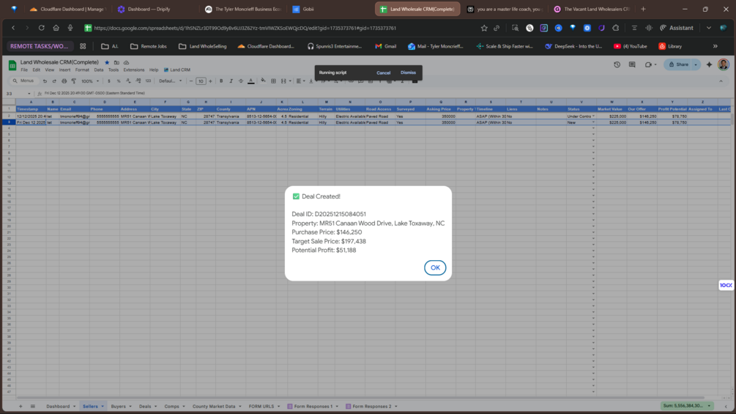The height and width of the screenshot is (414, 736).
Task: Open version history icon
Action: tap(617, 64)
